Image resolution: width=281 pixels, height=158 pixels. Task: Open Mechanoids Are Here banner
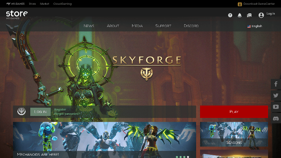[105, 140]
